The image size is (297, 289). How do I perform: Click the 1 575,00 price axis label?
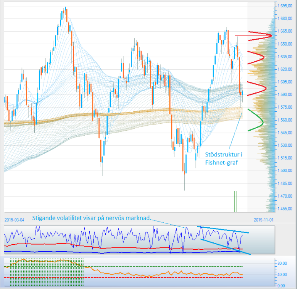285,107
